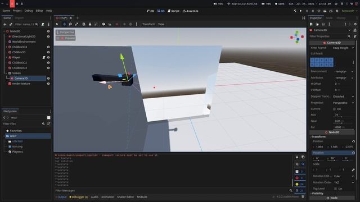360x202 pixels.
Task: Activate the Rotate Mode tool
Action: 70,24
